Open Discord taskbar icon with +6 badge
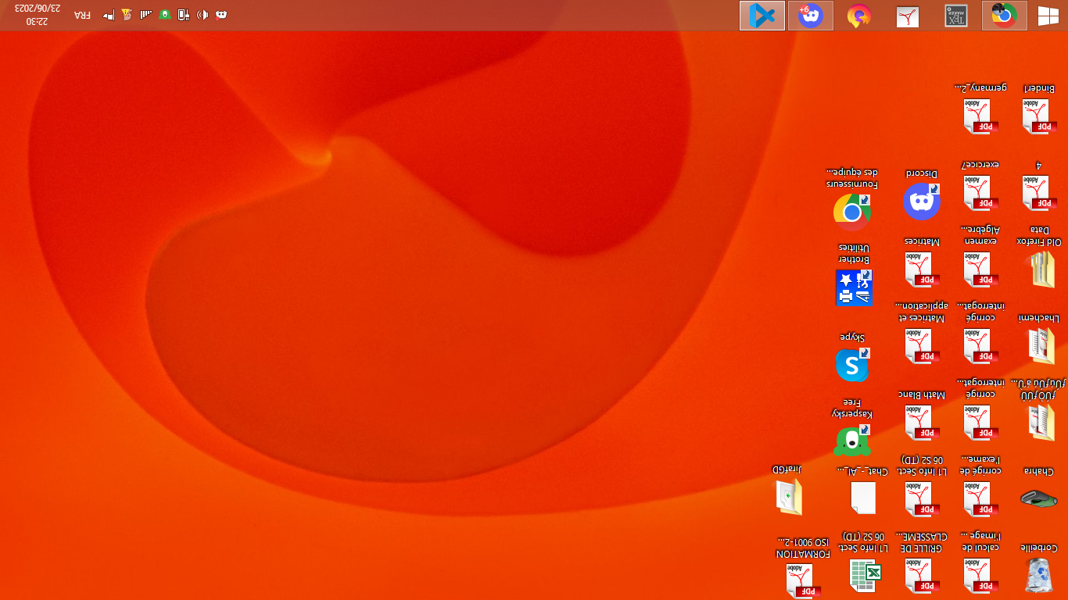This screenshot has width=1068, height=600. tap(811, 16)
